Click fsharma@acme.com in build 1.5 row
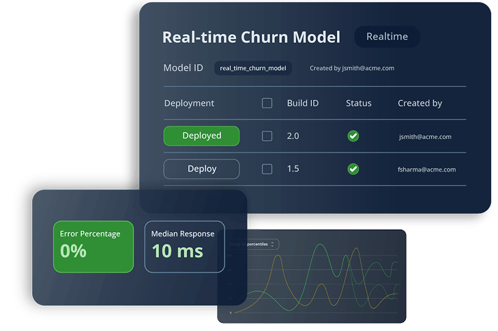Screen dimensions: 498x331 426,170
